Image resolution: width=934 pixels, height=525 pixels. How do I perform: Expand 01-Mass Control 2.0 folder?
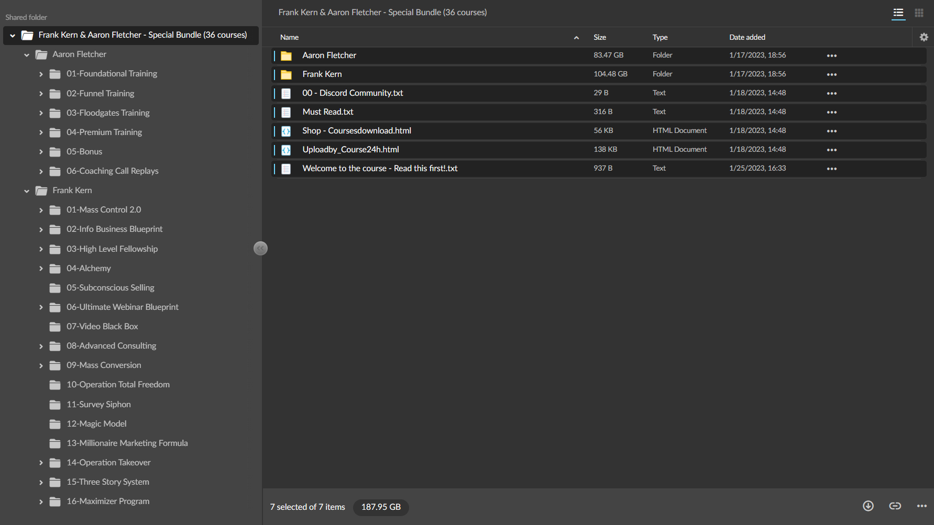point(41,210)
